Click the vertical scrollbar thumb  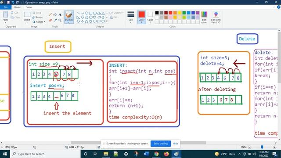point(279,58)
